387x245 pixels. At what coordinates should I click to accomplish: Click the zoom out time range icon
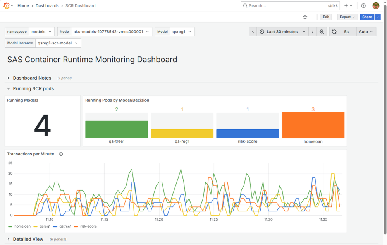pos(322,32)
